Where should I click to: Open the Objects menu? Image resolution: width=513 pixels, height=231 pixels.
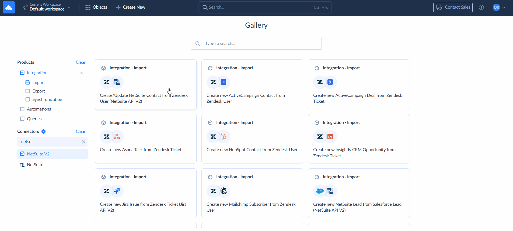(96, 7)
